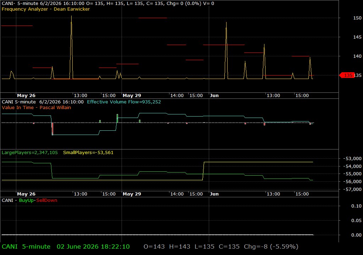Click Jun on the time axis above BuyUp pane
The image size is (363, 255).
coord(214,194)
